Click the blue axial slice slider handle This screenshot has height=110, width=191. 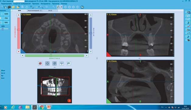click(91, 33)
